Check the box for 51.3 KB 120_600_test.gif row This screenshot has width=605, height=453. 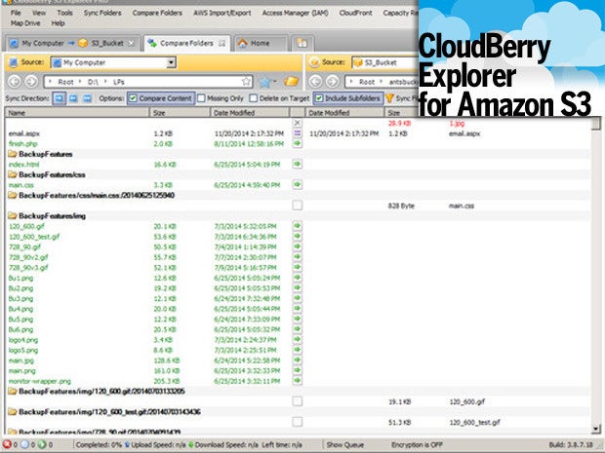click(x=297, y=422)
